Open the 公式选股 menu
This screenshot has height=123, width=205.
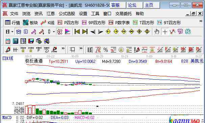point(67,14)
